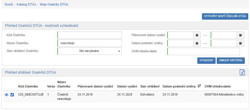Click the Číselník neexistuje name cell
Image resolution: width=250 pixels, height=110 pixels.
[x=64, y=97]
